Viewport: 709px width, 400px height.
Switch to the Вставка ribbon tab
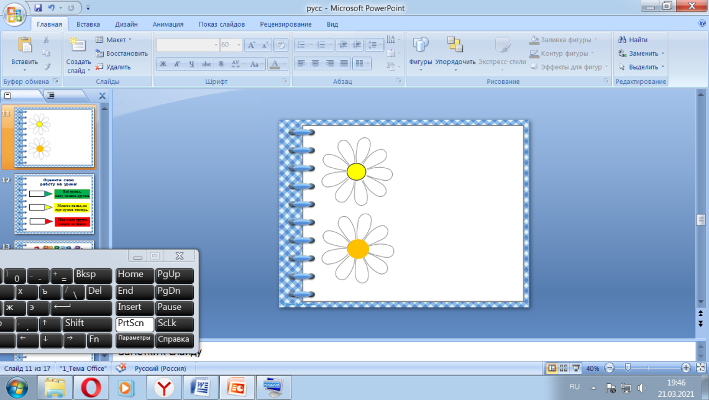(x=88, y=24)
